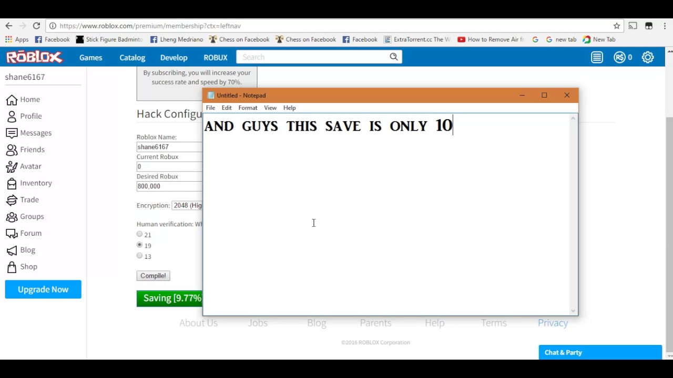This screenshot has width=673, height=378.
Task: Open the Develop tab in Roblox header
Action: [174, 57]
